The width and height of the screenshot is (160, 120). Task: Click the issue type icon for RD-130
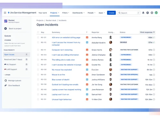87,70
